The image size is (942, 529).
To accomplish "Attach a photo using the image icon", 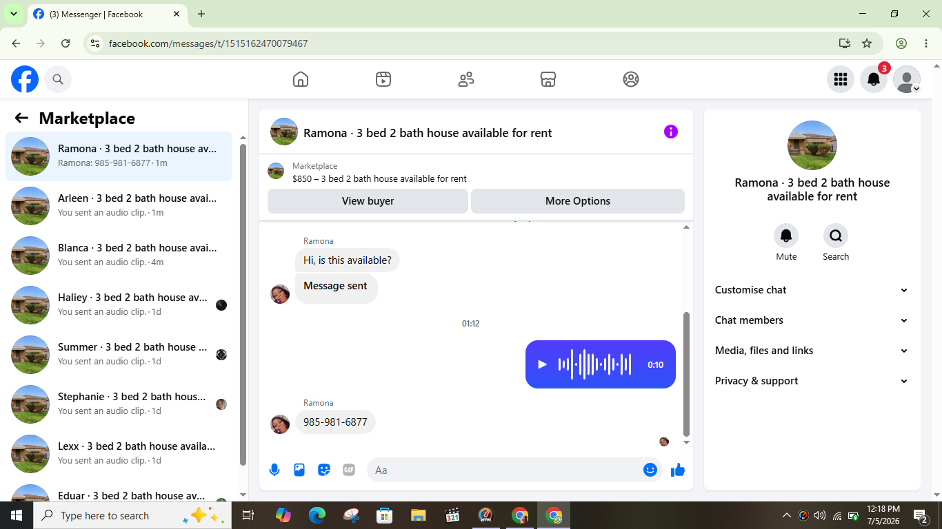I will 299,470.
